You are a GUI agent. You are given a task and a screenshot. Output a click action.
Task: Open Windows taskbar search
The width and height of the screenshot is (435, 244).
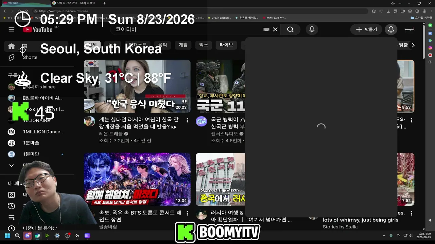[x=17, y=236]
